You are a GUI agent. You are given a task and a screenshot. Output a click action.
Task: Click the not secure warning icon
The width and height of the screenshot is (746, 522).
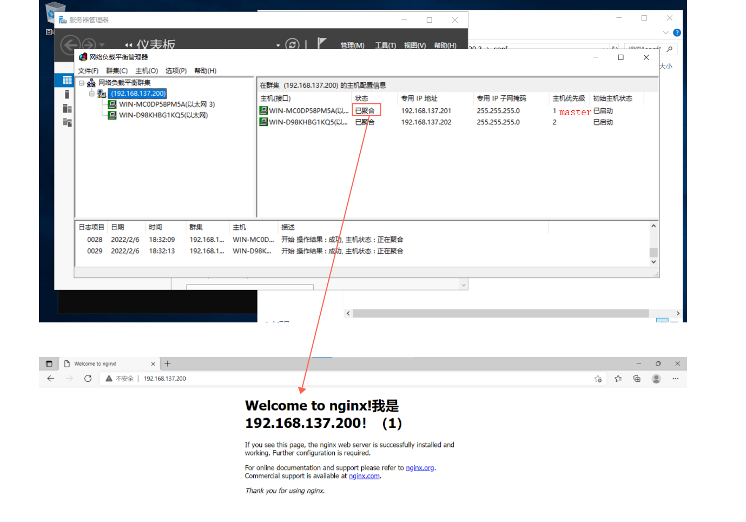(x=109, y=379)
